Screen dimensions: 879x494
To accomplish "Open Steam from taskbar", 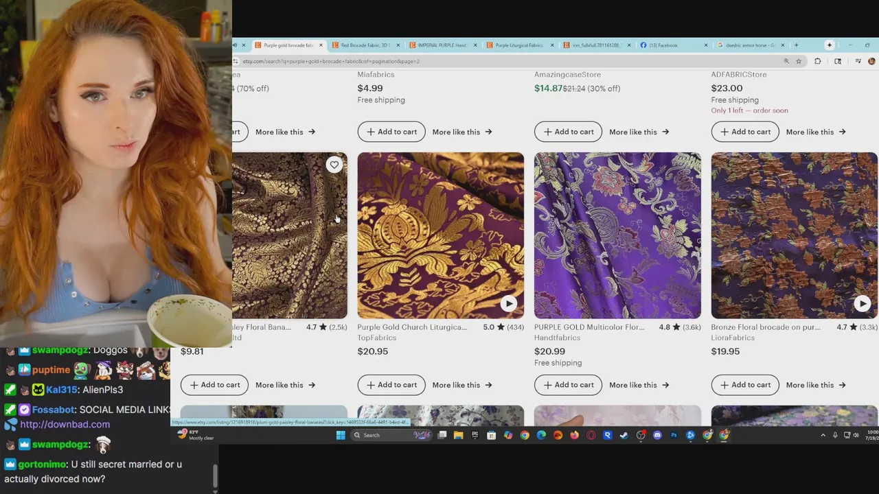I will (x=624, y=435).
